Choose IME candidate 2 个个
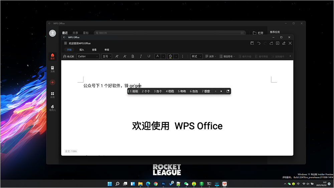The width and height of the screenshot is (334, 188). click(x=146, y=91)
